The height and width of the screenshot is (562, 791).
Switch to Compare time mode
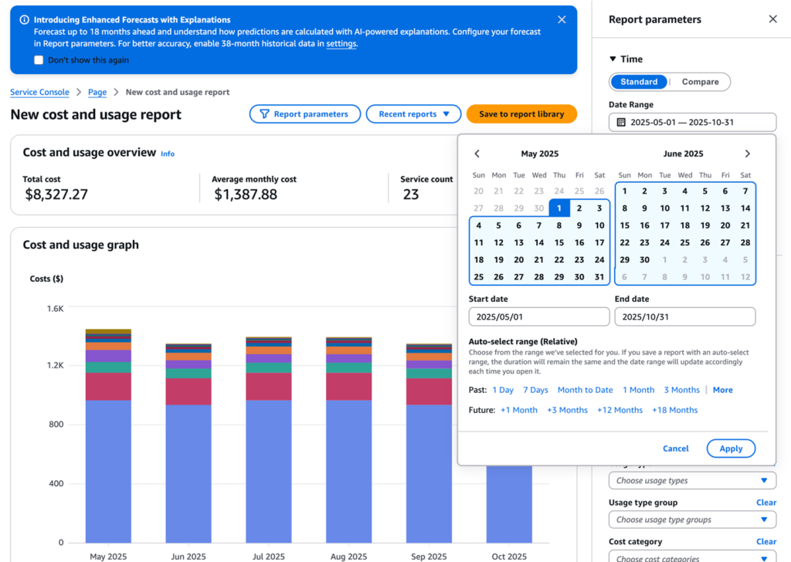[x=700, y=82]
